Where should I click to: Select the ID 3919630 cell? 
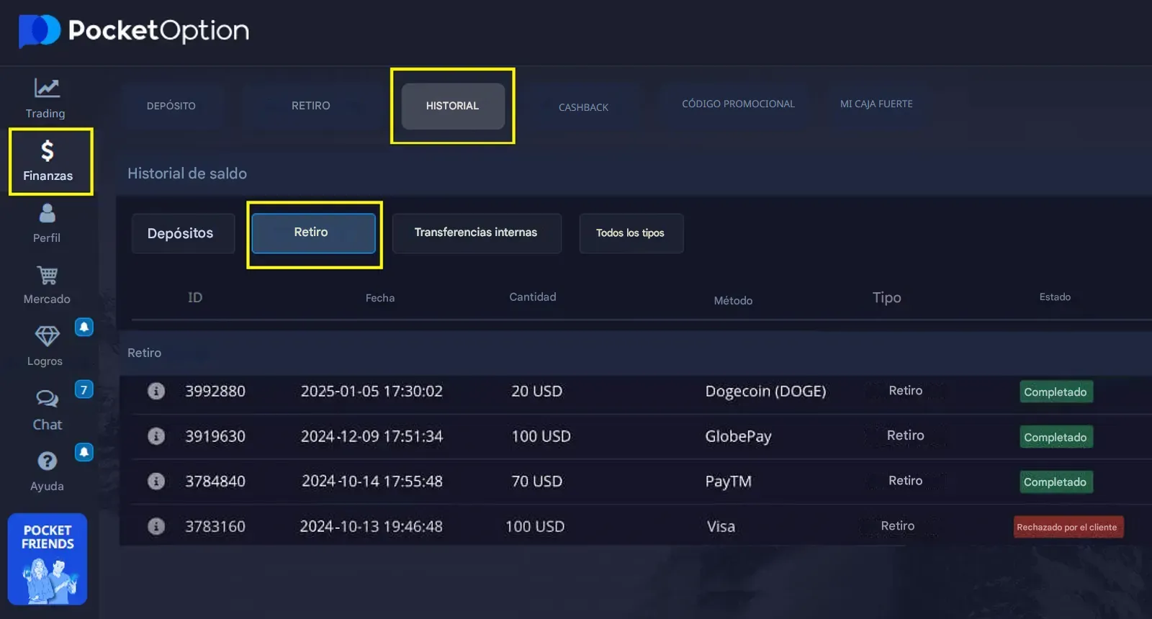coord(215,436)
